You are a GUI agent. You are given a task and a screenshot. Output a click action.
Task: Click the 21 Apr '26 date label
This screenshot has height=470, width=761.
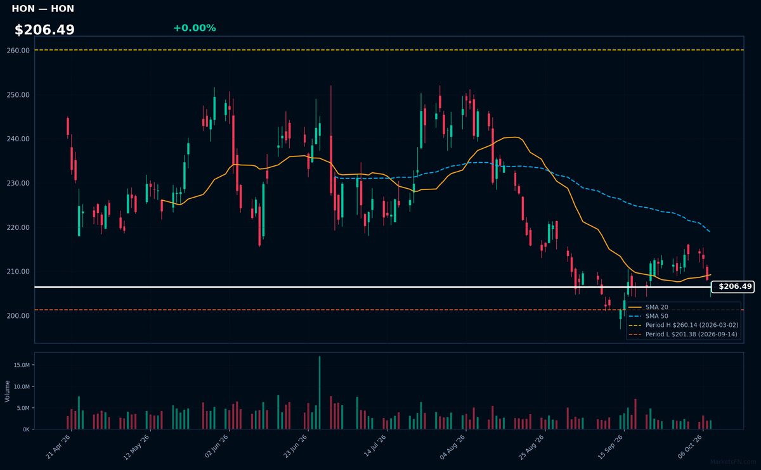pos(58,447)
